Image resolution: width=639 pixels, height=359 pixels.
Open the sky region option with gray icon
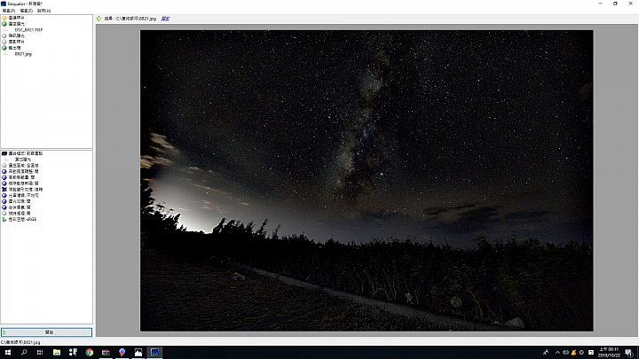tap(20, 166)
